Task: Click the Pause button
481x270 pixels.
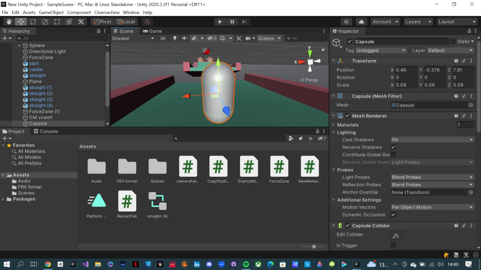Action: (x=232, y=22)
